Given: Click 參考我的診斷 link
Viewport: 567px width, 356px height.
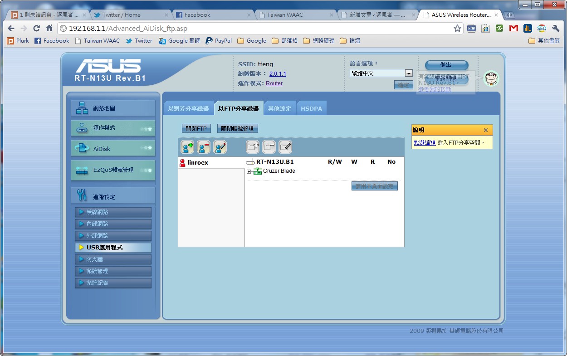Looking at the screenshot, I should (435, 89).
